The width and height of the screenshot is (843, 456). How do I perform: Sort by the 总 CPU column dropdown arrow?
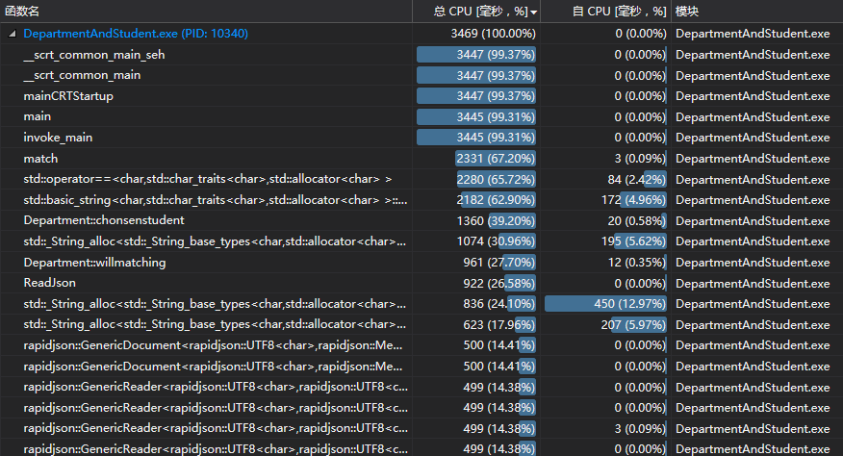[533, 13]
